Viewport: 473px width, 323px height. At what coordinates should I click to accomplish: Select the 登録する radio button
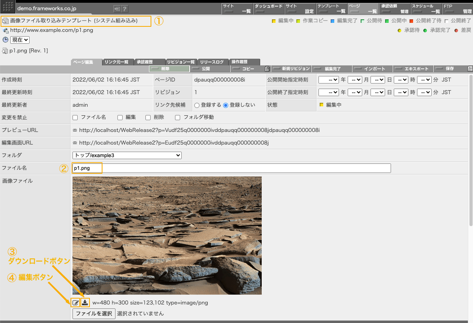[197, 105]
